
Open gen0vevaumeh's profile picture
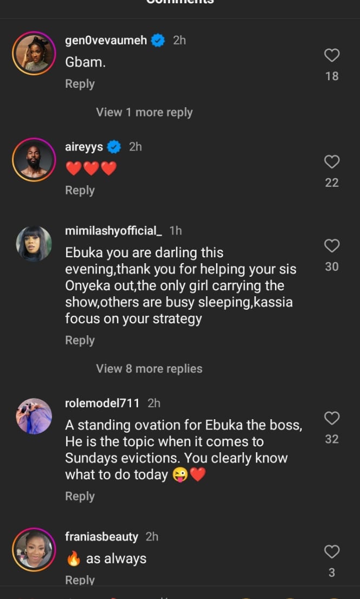tap(34, 53)
